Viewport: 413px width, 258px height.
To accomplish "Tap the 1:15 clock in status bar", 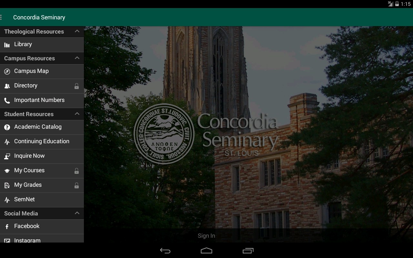I will (x=406, y=4).
